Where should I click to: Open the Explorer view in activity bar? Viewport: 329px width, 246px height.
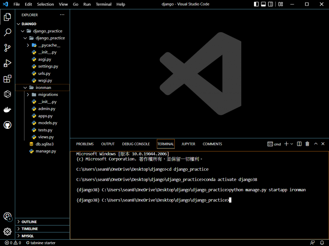coord(7,17)
